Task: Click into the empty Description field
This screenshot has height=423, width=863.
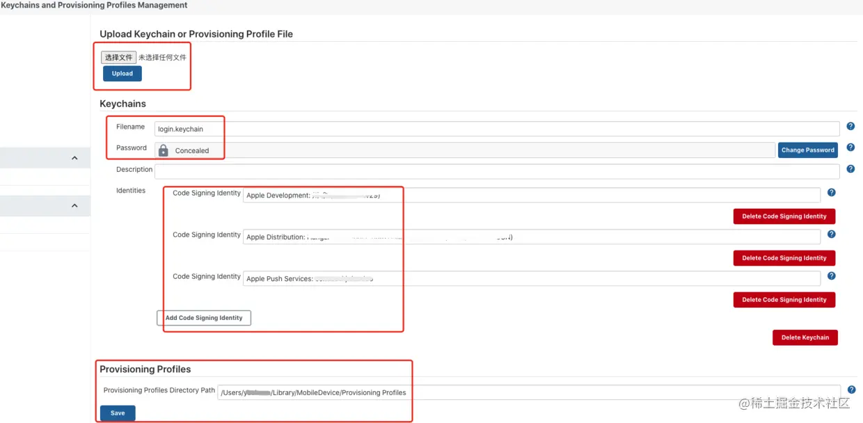Action: 497,171
